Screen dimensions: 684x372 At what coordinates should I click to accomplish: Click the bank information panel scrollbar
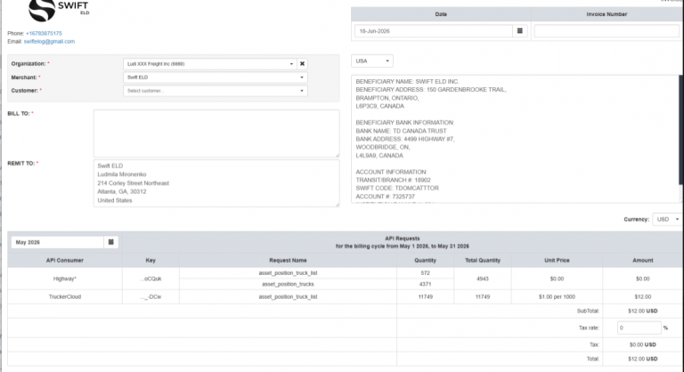pos(681,130)
